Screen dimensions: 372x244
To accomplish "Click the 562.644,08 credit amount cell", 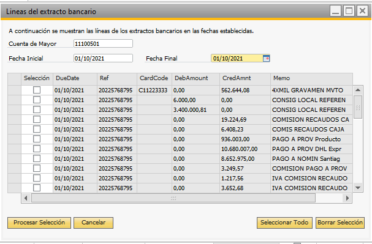I will coord(245,90).
